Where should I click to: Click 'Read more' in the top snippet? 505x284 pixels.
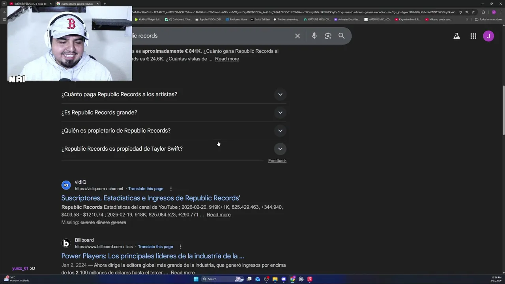[x=227, y=59]
